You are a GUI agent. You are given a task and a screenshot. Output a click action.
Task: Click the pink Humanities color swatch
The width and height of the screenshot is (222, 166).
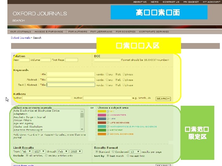click(x=102, y=115)
